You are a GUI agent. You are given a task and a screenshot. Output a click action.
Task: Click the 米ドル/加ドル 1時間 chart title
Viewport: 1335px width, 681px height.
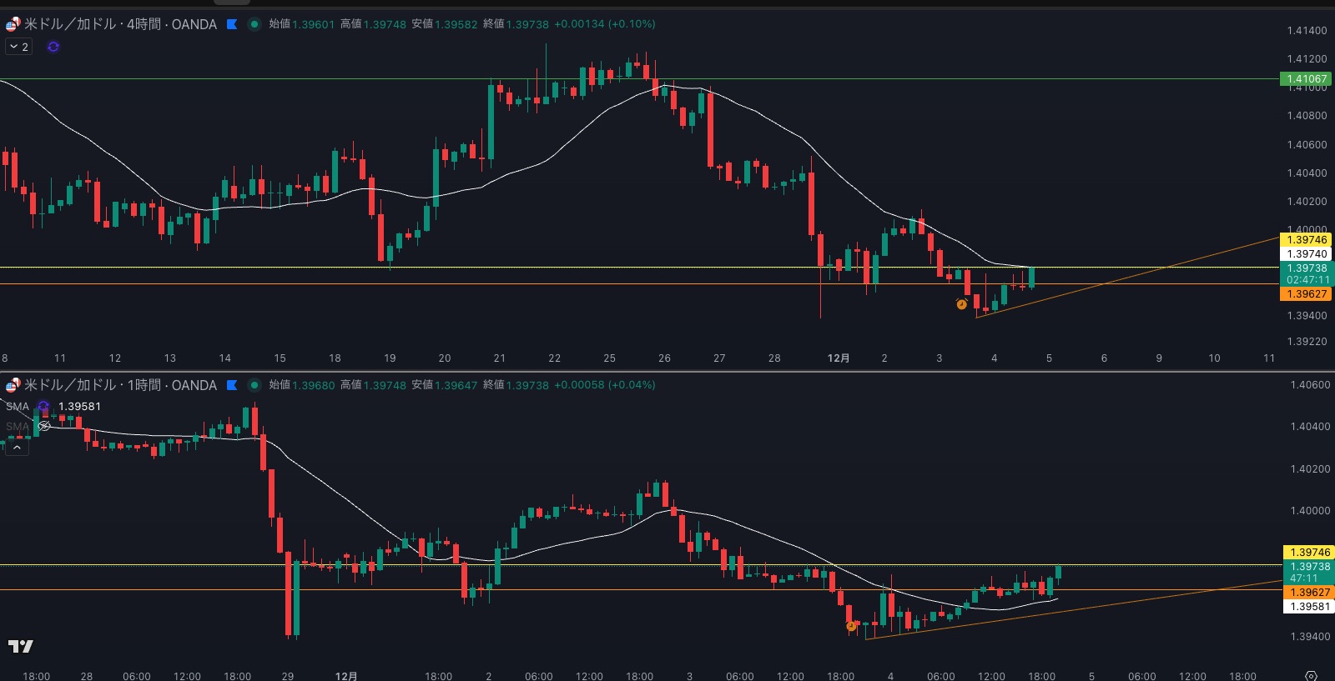[x=121, y=385]
